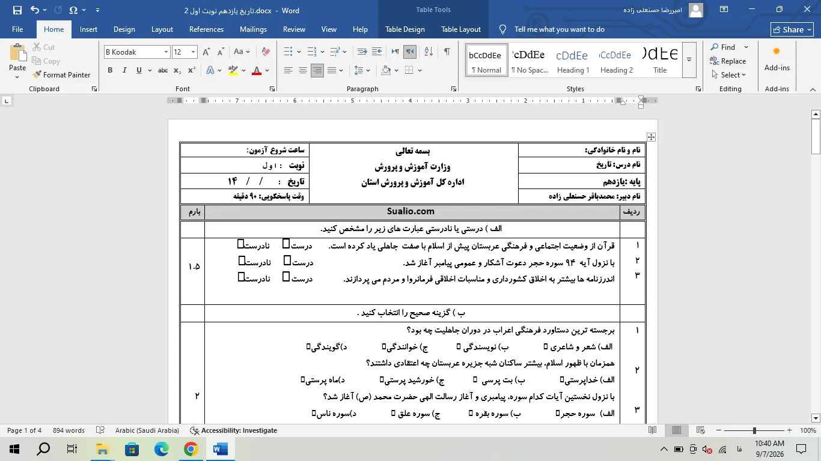
Task: Check نادرست box for the سوره حجر آیه ۹۴ statement
Action: 242,261
